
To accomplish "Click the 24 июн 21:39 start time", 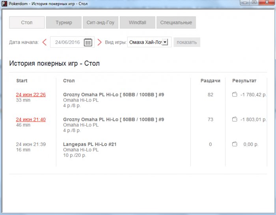I will [x=31, y=145].
